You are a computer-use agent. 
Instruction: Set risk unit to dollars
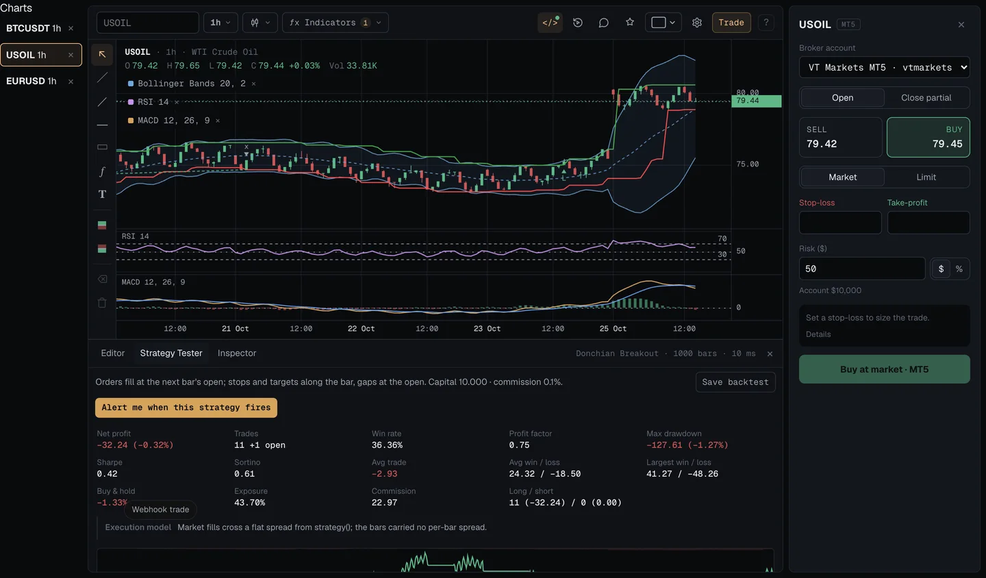coord(941,269)
